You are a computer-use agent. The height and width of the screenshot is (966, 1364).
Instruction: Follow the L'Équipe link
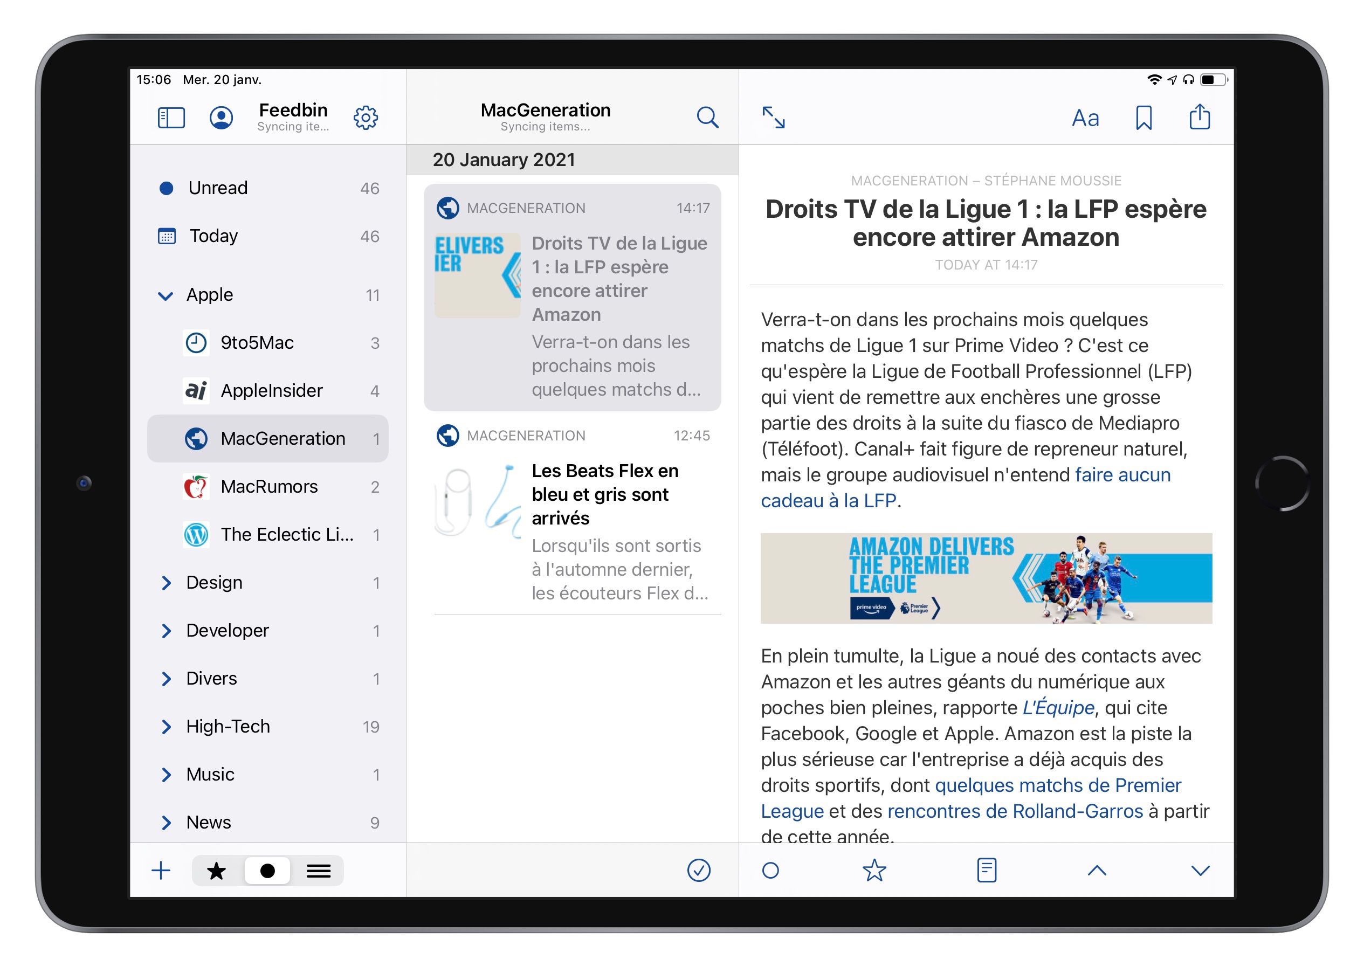1058,707
